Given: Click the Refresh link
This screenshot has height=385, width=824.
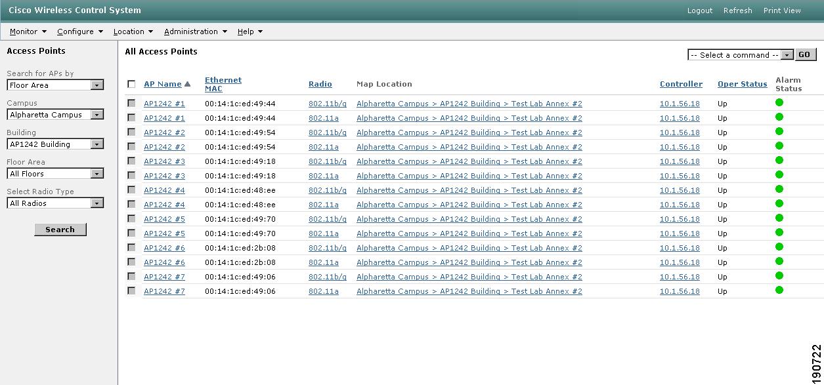Looking at the screenshot, I should coord(737,10).
